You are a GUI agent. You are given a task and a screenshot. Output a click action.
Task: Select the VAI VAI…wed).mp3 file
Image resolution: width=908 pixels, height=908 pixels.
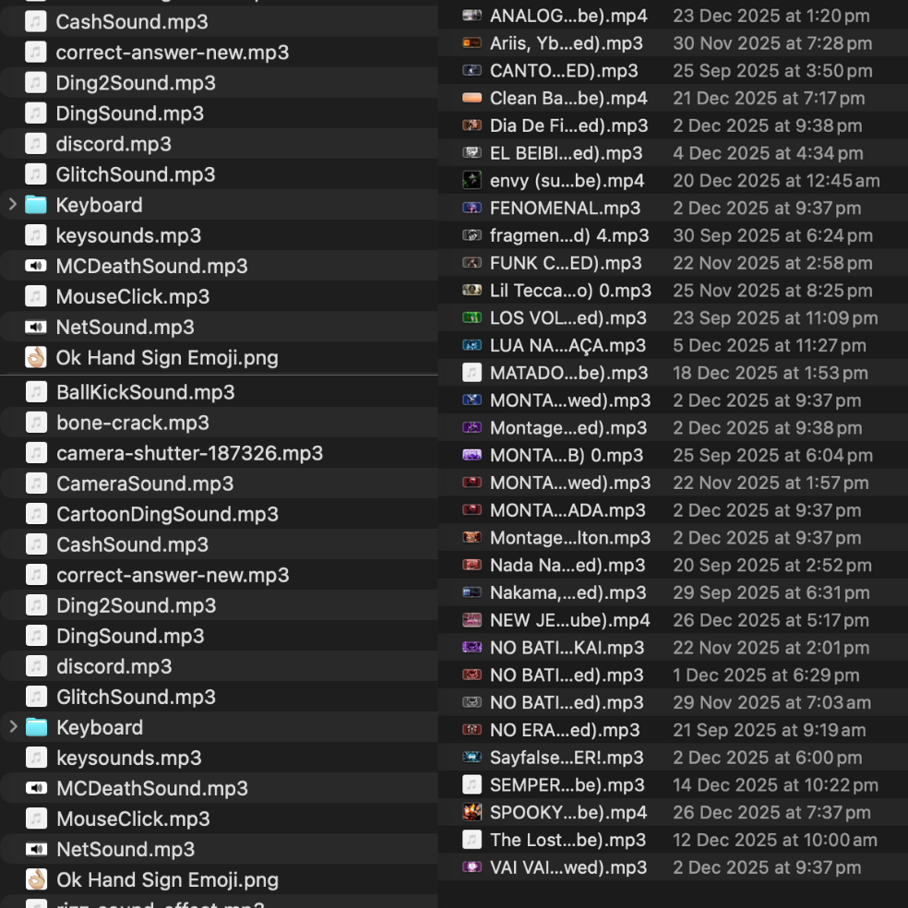(568, 867)
